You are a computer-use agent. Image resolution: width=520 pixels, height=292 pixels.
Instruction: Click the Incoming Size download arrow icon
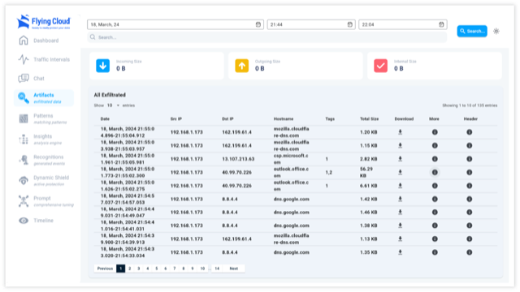coord(103,66)
